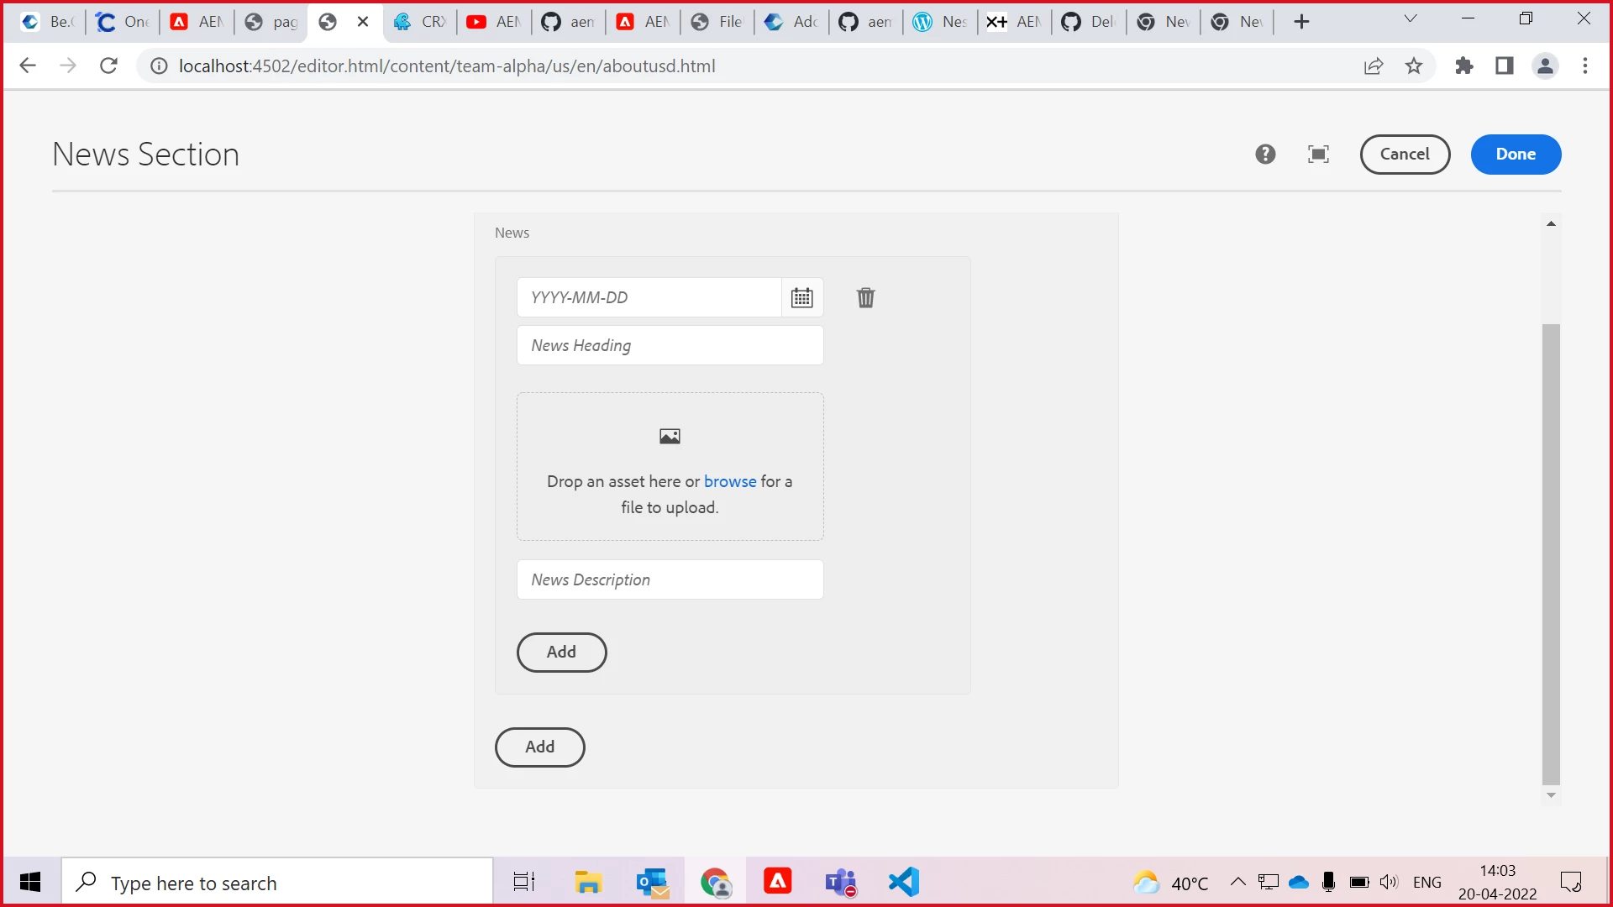Screen dimensions: 1613x907
Task: Delete the news item with trash icon
Action: coord(865,297)
